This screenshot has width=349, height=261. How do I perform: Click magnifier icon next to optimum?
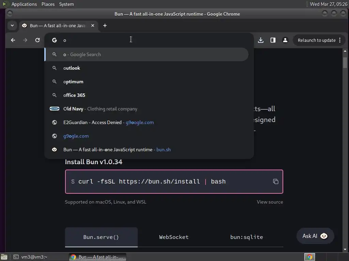55,82
